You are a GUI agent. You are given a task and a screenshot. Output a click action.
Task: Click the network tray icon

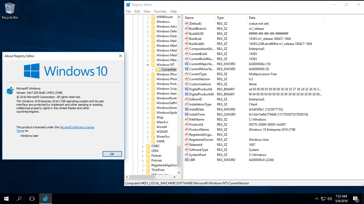click(x=323, y=198)
